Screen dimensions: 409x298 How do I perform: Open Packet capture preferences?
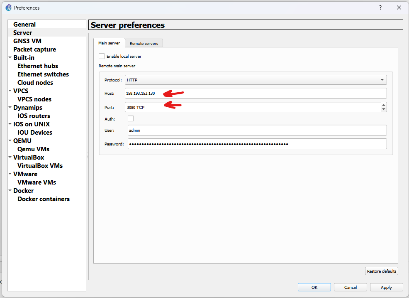pos(35,49)
